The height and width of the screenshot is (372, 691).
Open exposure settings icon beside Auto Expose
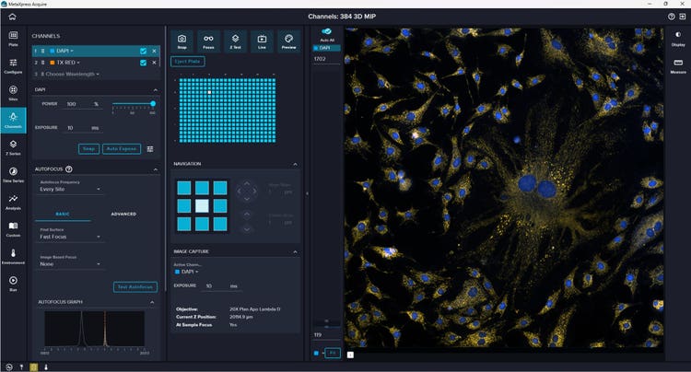pos(150,149)
